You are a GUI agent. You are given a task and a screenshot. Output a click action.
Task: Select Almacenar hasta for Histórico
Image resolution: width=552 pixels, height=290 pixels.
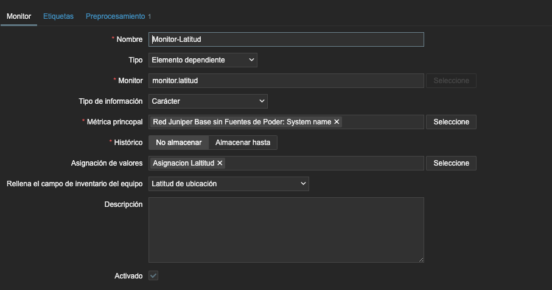(243, 143)
